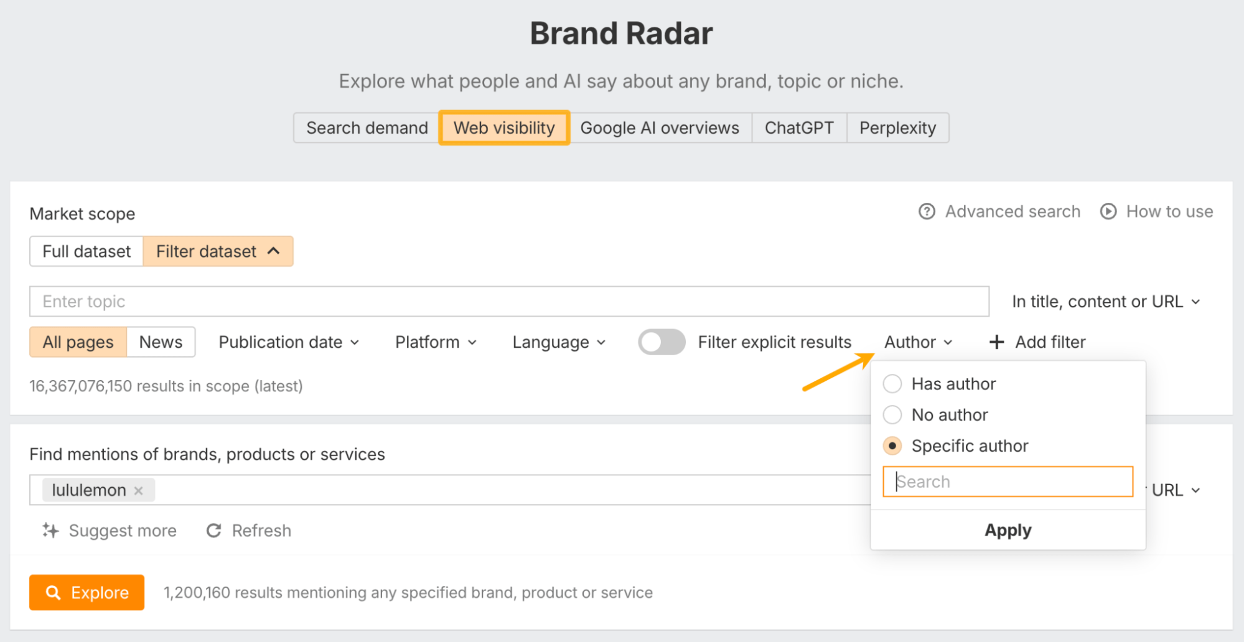Collapse the Filter dataset chevron
Viewport: 1244px width, 642px height.
click(274, 251)
